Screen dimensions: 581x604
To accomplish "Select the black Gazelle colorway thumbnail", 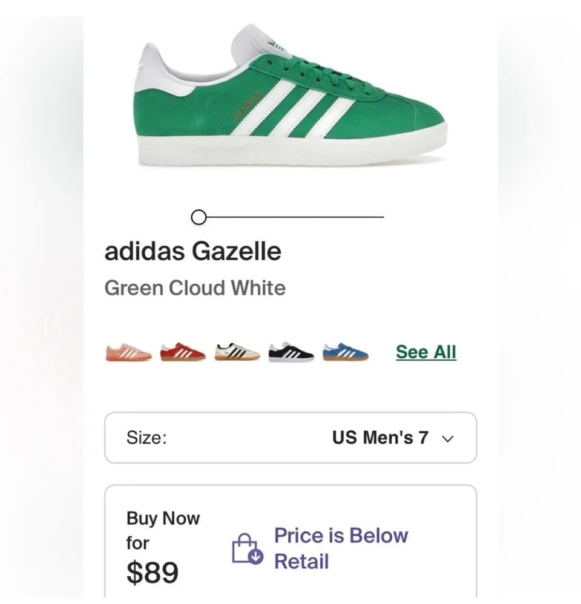I will point(291,352).
